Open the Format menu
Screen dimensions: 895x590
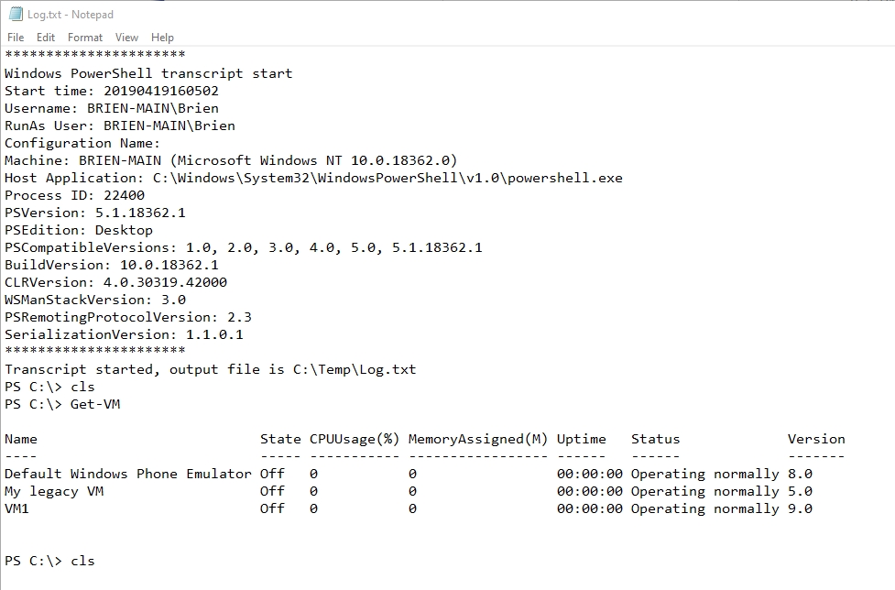[x=85, y=38]
